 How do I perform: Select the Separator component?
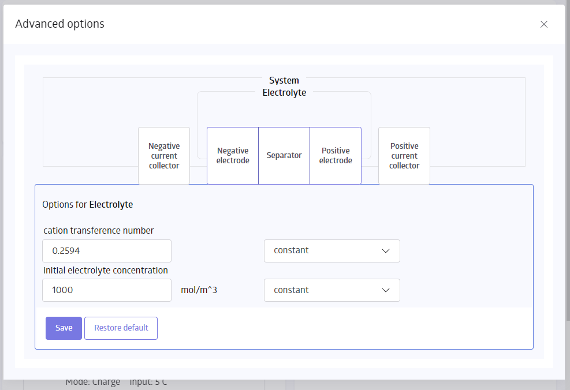tap(284, 155)
